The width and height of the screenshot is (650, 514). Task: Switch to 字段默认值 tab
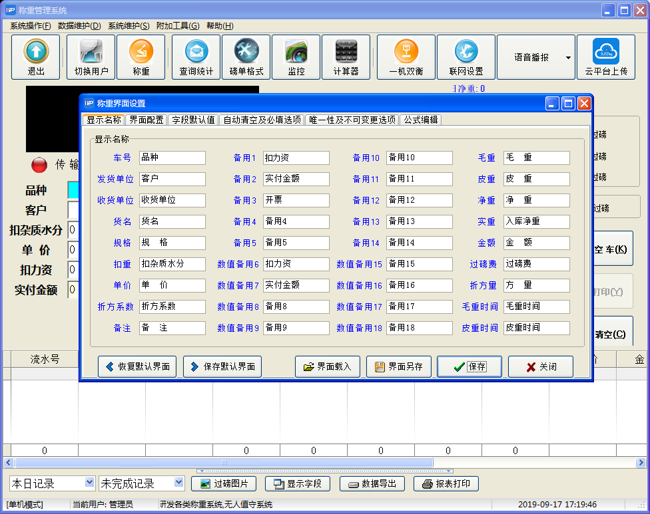(x=194, y=120)
